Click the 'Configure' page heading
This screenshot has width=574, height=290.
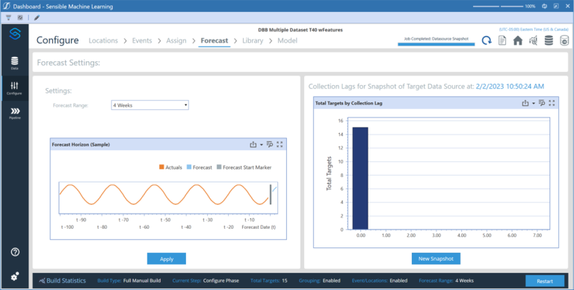58,40
